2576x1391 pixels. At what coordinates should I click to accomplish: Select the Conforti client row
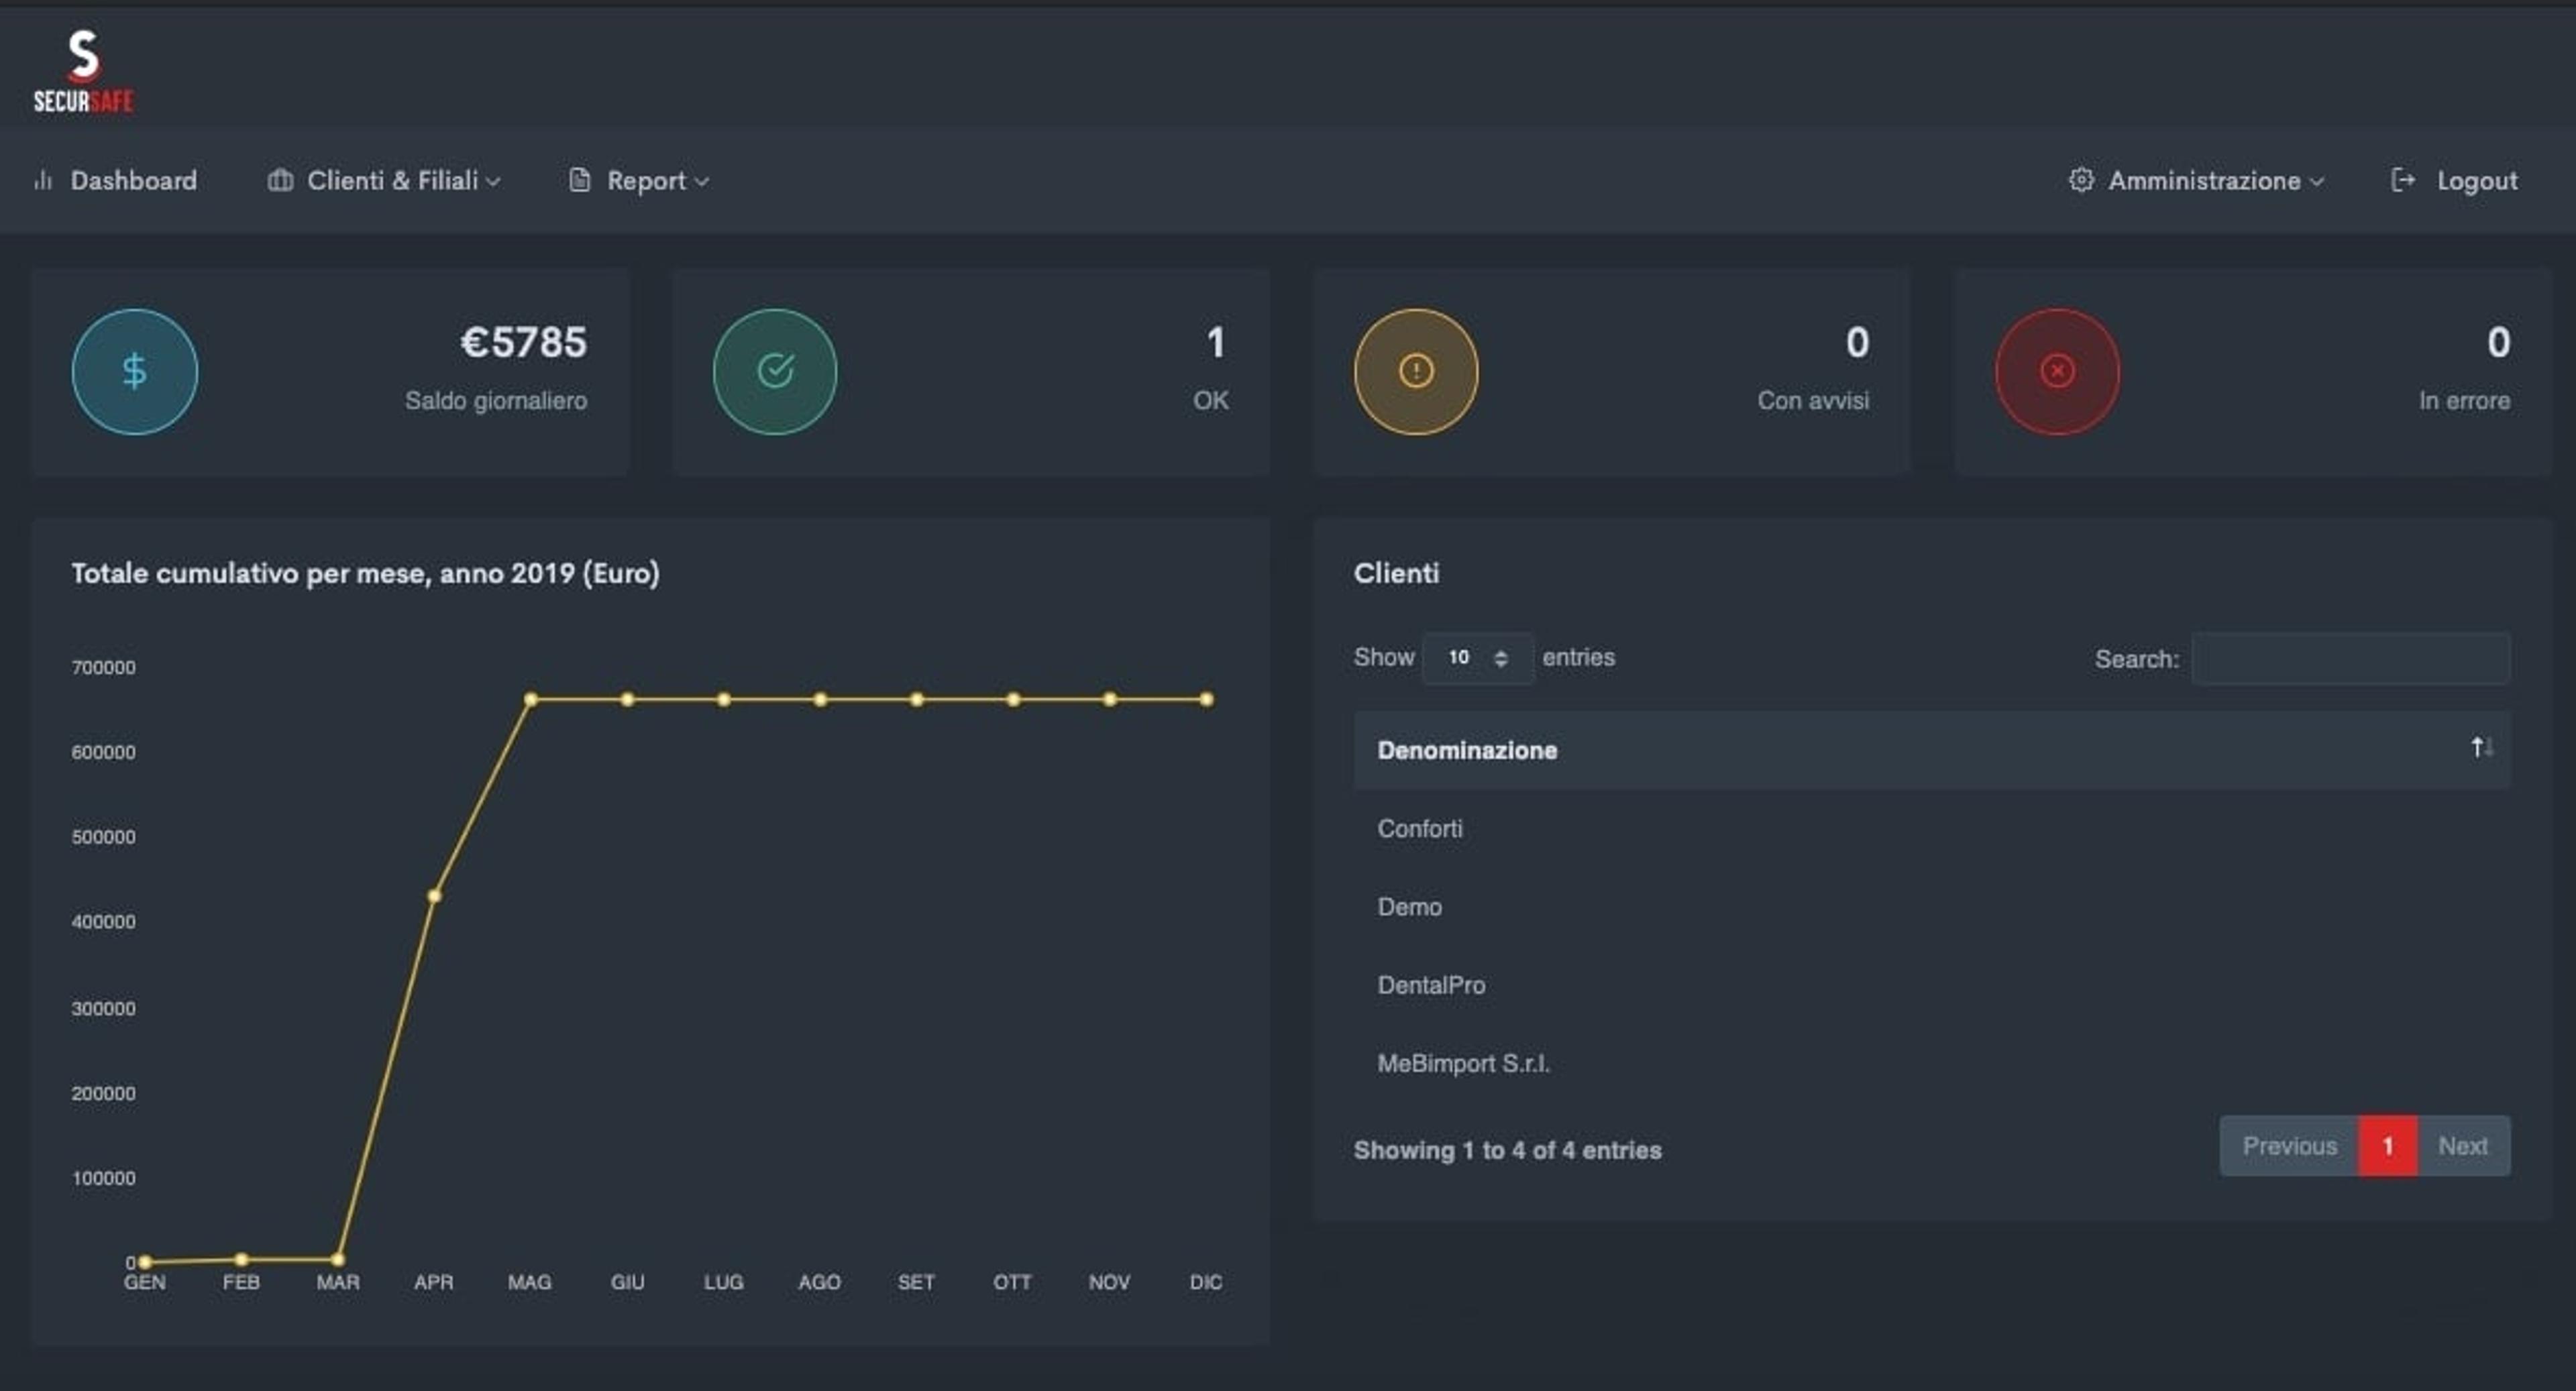[x=1932, y=829]
